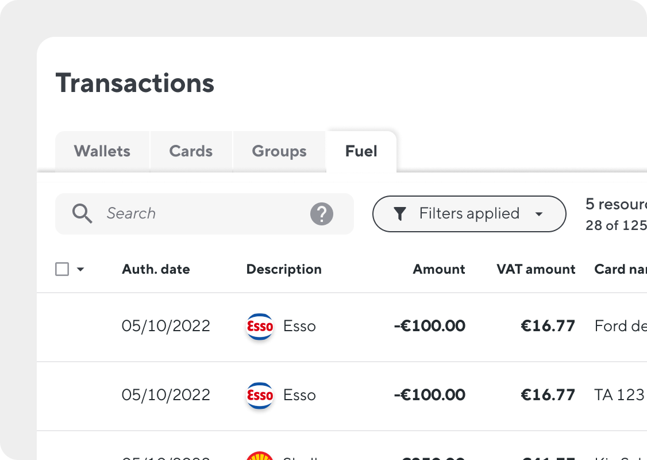Open the first Esso transaction amount -€100.00
The image size is (647, 460).
pyautogui.click(x=430, y=326)
